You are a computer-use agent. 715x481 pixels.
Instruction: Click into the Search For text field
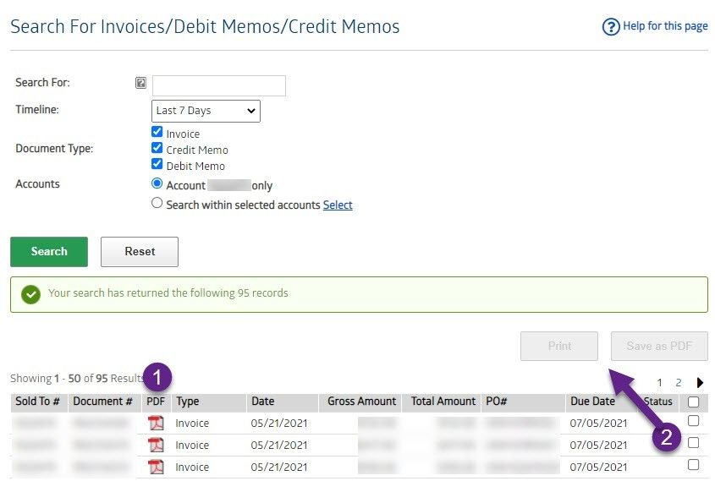tap(219, 85)
